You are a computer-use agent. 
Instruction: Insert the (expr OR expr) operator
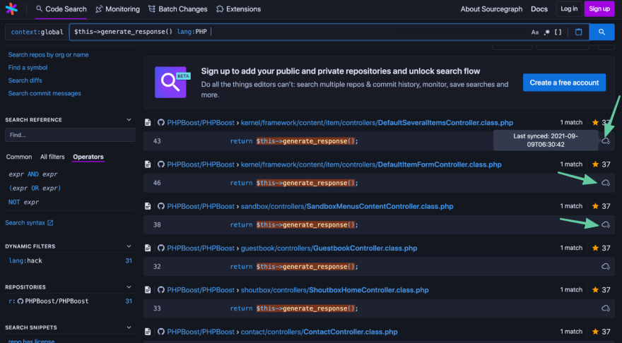35,188
